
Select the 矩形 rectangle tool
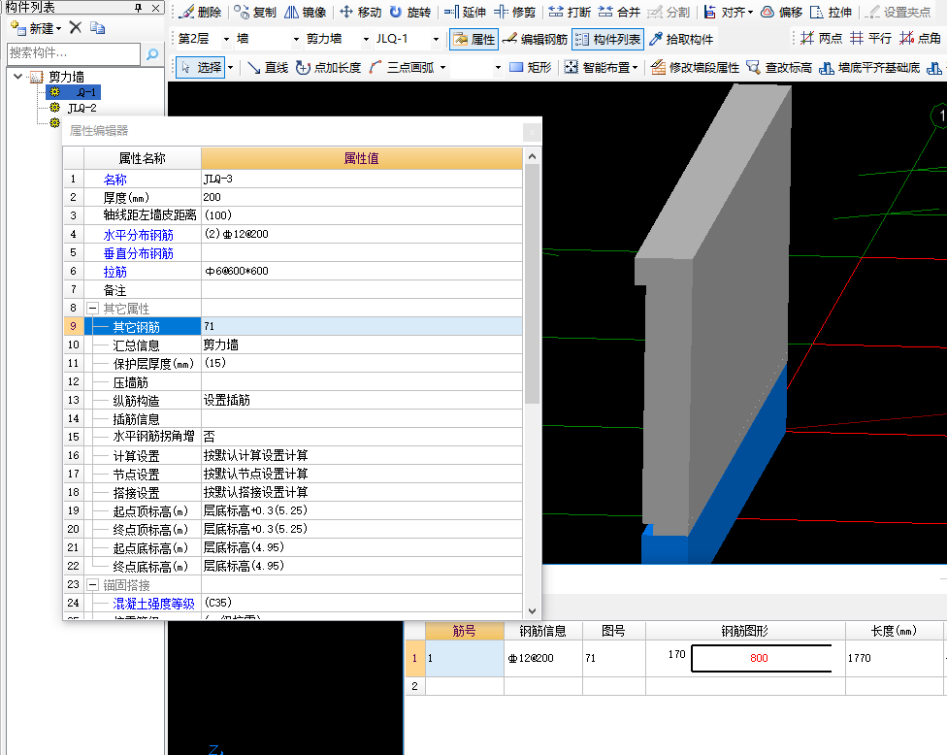tap(531, 67)
